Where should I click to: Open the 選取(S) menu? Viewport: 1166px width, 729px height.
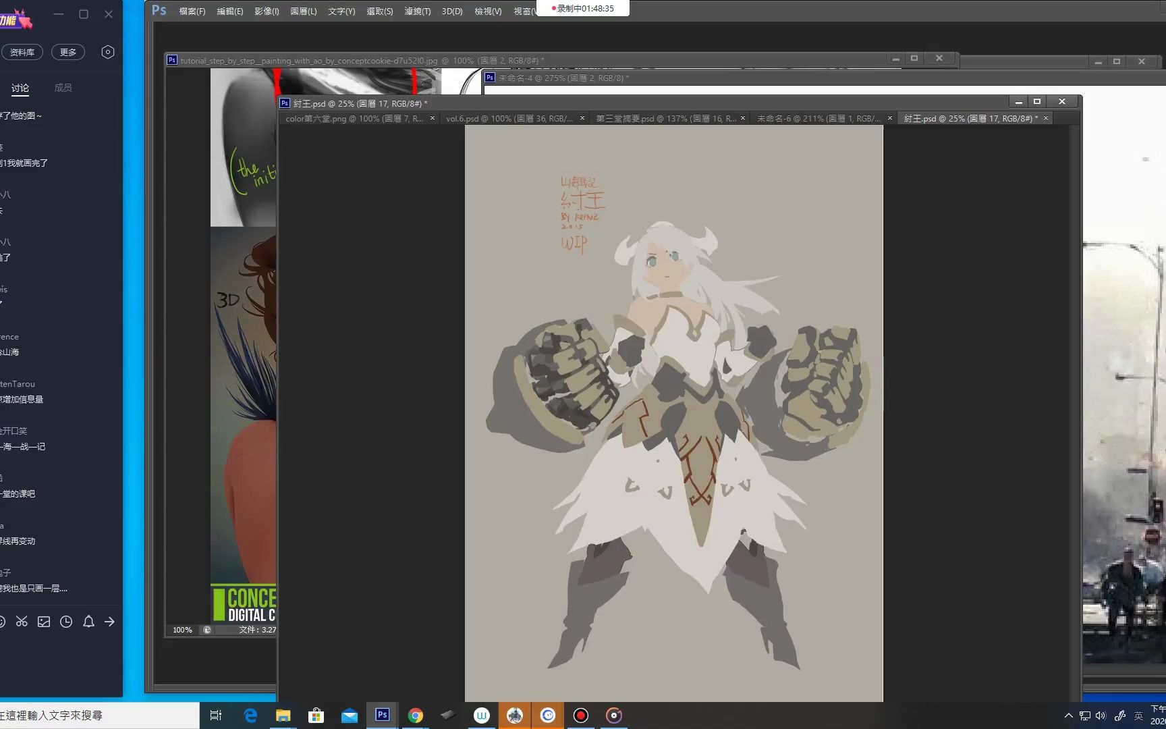pos(380,11)
